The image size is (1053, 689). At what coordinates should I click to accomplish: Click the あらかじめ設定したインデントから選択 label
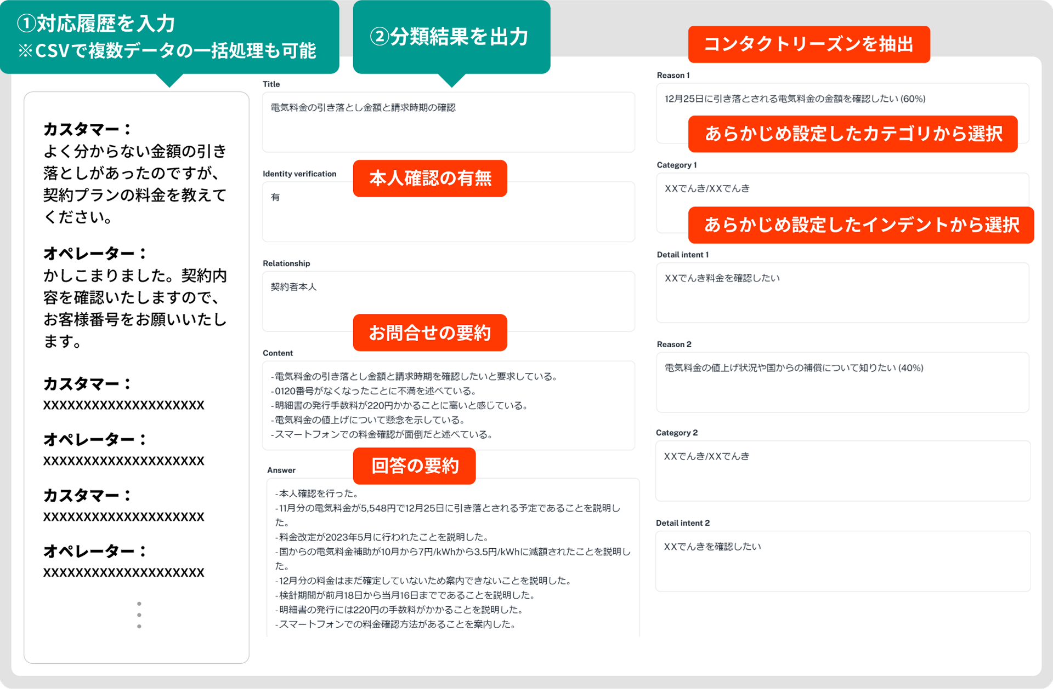click(x=860, y=225)
